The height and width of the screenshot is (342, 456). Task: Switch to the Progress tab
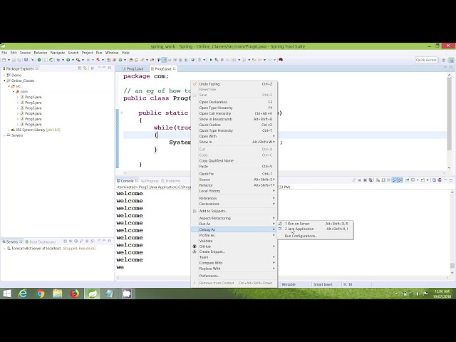click(x=150, y=181)
